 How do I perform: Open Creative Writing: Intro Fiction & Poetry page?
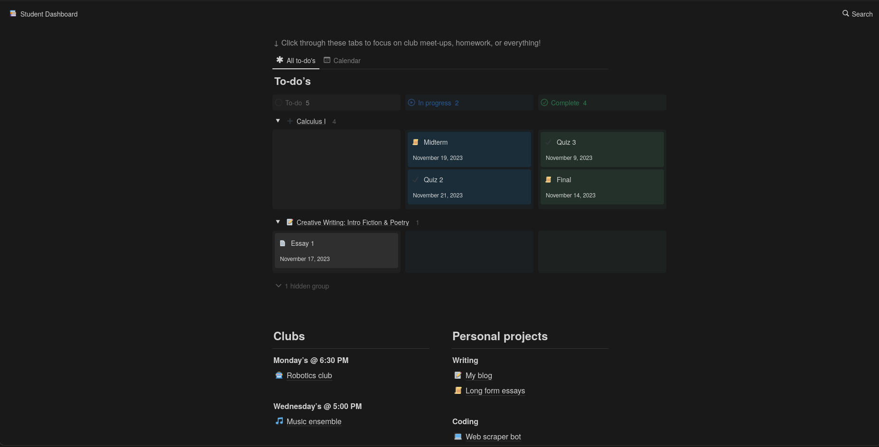[x=353, y=223]
